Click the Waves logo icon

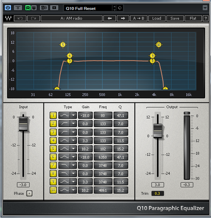pos(8,18)
